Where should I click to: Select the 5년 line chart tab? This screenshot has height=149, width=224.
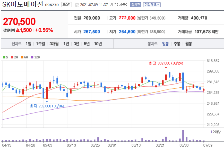tap(87, 44)
